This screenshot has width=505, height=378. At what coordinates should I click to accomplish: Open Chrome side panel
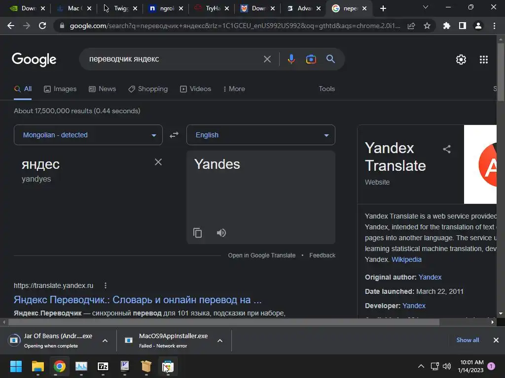coord(463,26)
